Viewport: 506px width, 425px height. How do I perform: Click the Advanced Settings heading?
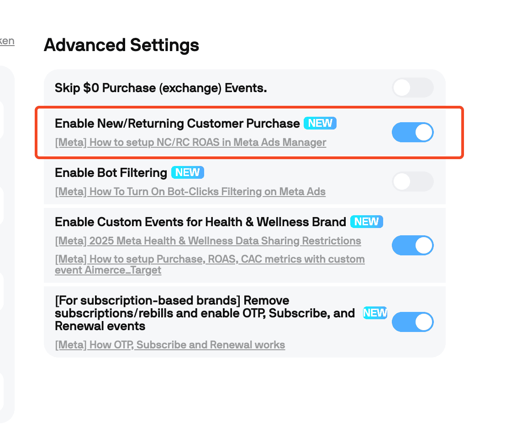121,45
